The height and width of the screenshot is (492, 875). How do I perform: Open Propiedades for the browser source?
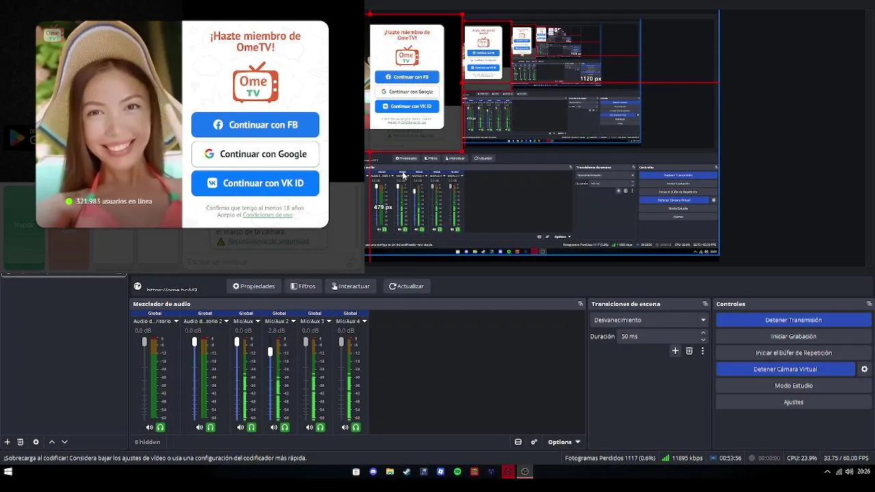pyautogui.click(x=254, y=286)
